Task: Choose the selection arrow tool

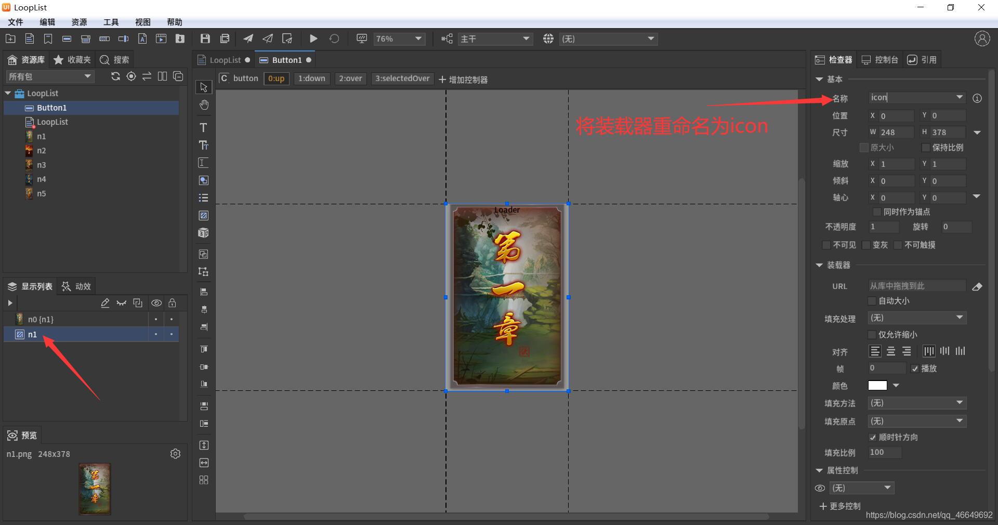Action: [x=204, y=87]
